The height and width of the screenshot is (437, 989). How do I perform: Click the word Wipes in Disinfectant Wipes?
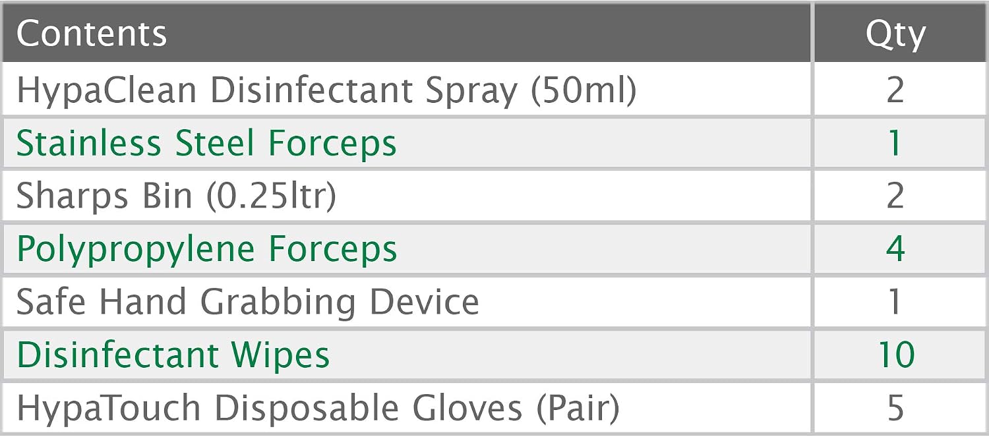[280, 357]
